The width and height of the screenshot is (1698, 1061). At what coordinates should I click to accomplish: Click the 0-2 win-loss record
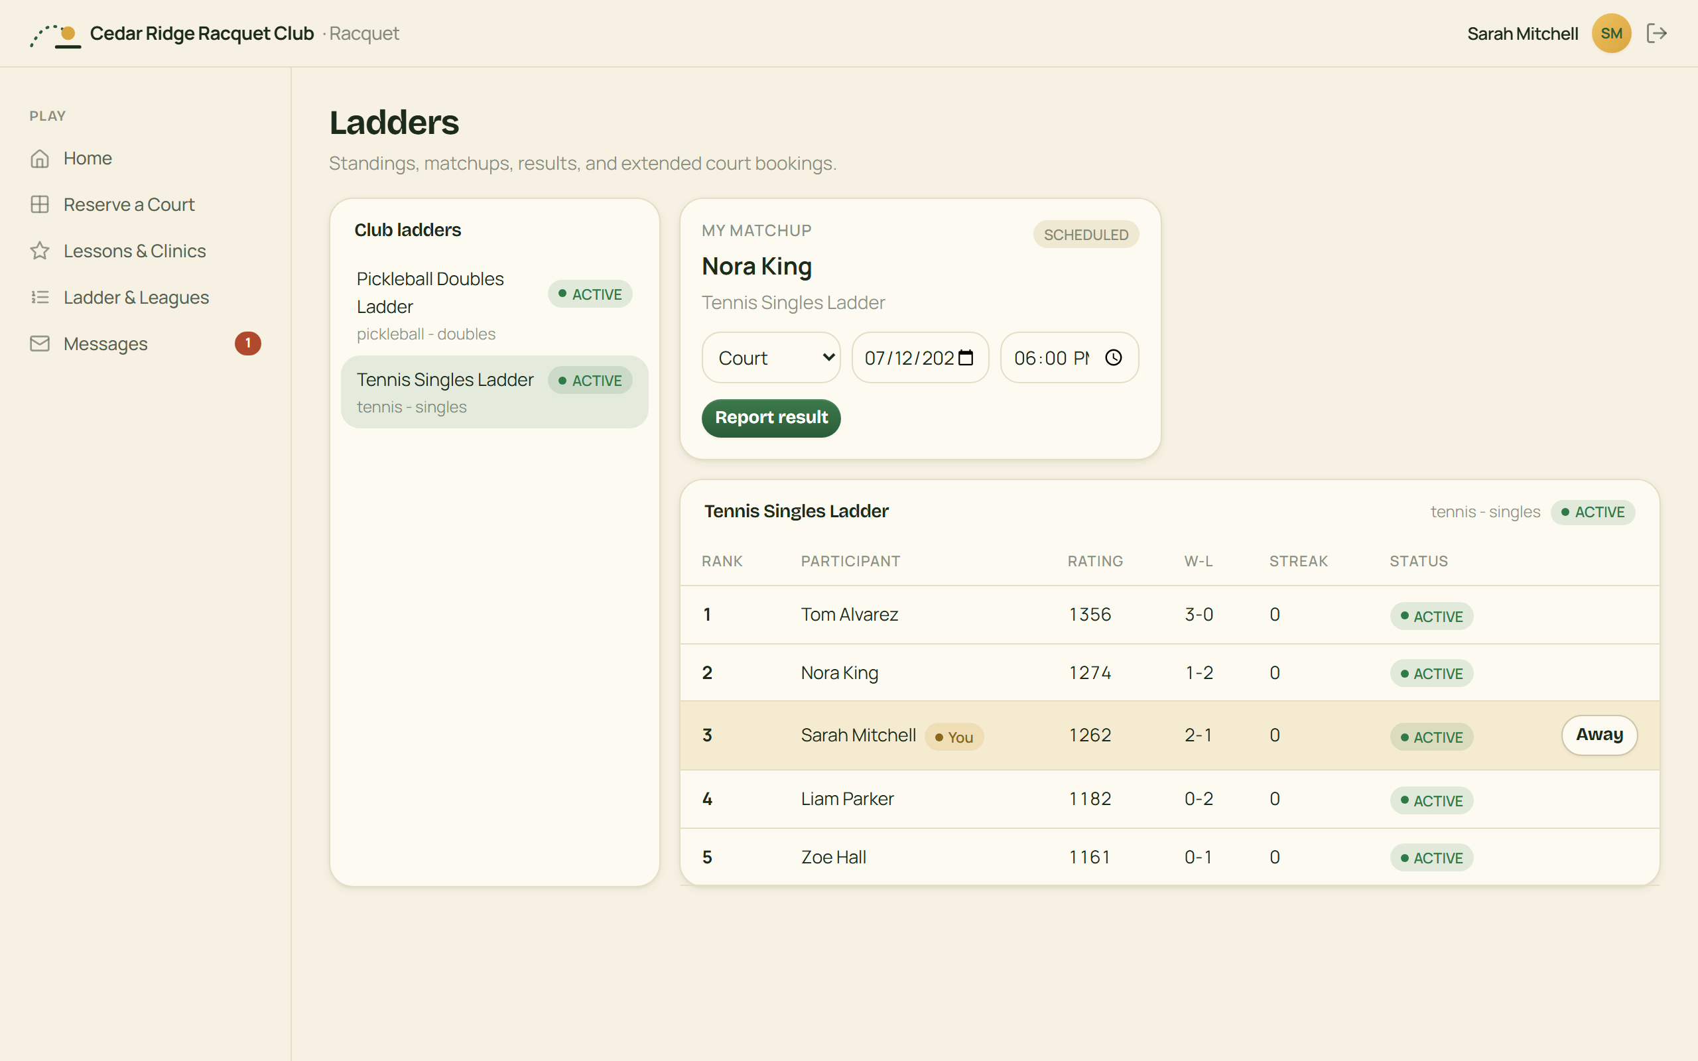tap(1199, 798)
